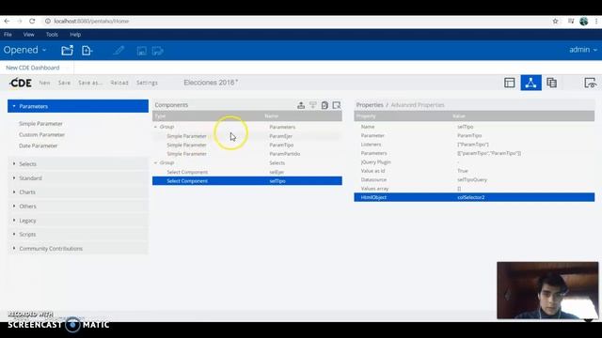602x338 pixels.
Task: Edit the Listeners property value
Action: [473, 145]
